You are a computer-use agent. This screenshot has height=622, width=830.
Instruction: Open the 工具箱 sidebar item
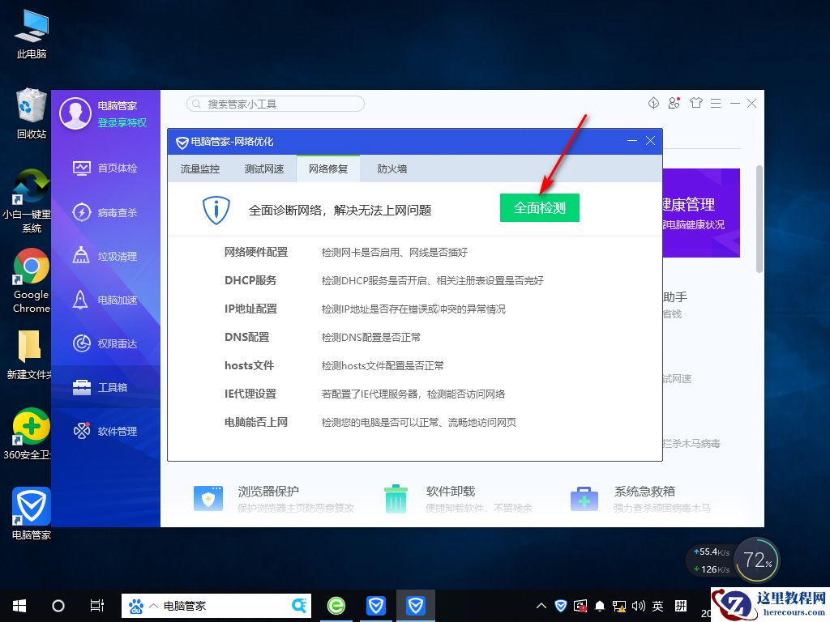pyautogui.click(x=106, y=387)
